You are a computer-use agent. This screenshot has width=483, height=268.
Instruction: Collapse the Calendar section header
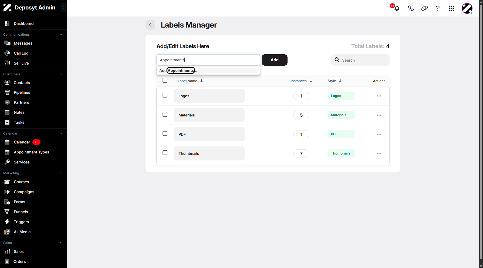coord(61,133)
